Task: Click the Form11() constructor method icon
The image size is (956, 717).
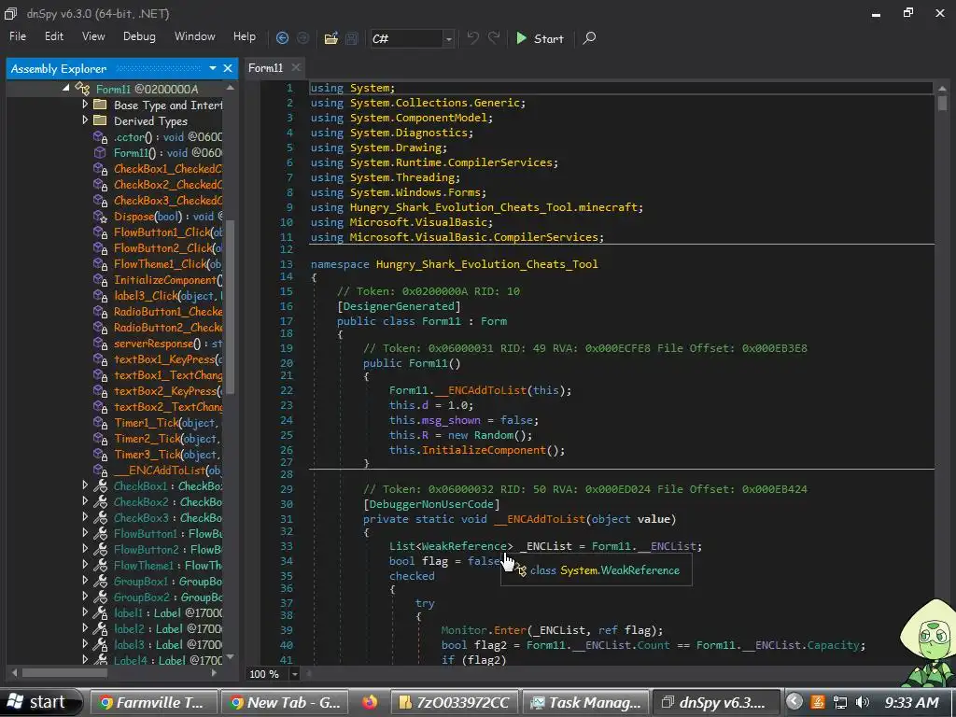Action: click(x=100, y=153)
